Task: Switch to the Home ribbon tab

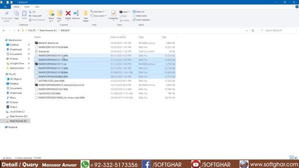Action: click(16, 7)
